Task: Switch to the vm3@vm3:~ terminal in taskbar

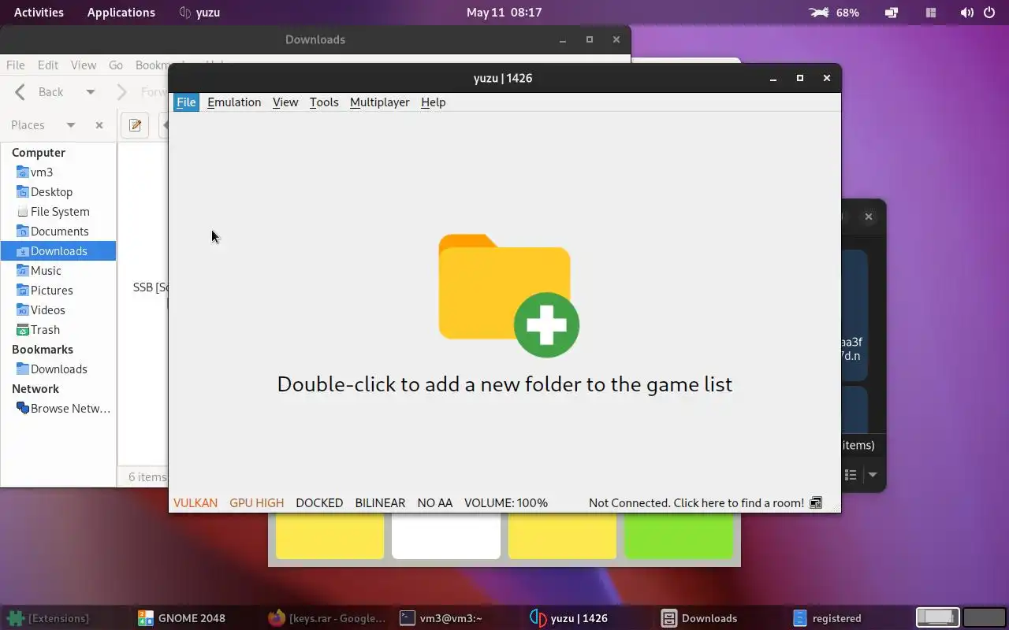Action: [441, 618]
